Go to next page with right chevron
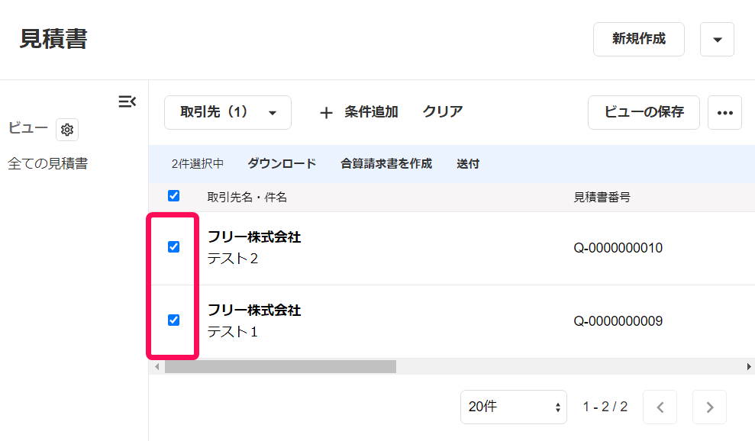755x441 pixels. (709, 407)
